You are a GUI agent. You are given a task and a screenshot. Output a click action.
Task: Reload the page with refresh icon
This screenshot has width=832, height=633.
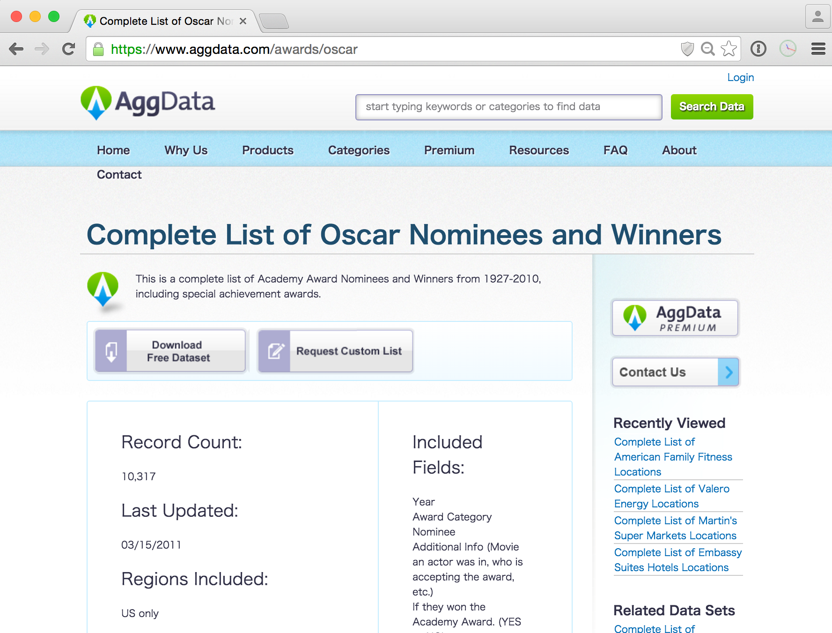click(x=69, y=49)
